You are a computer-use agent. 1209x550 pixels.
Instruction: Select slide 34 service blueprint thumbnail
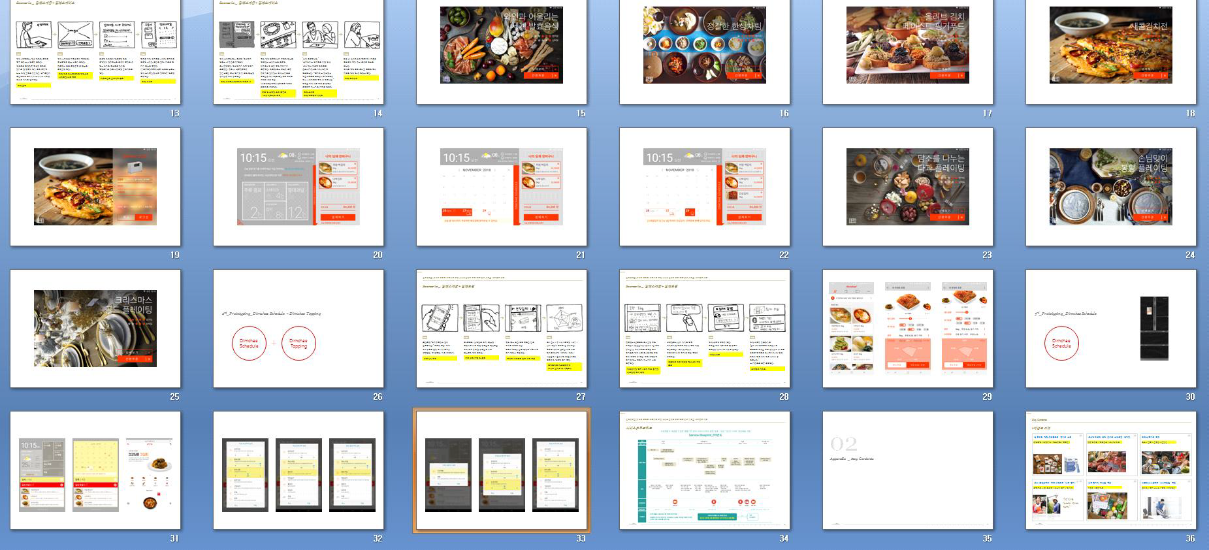point(705,470)
